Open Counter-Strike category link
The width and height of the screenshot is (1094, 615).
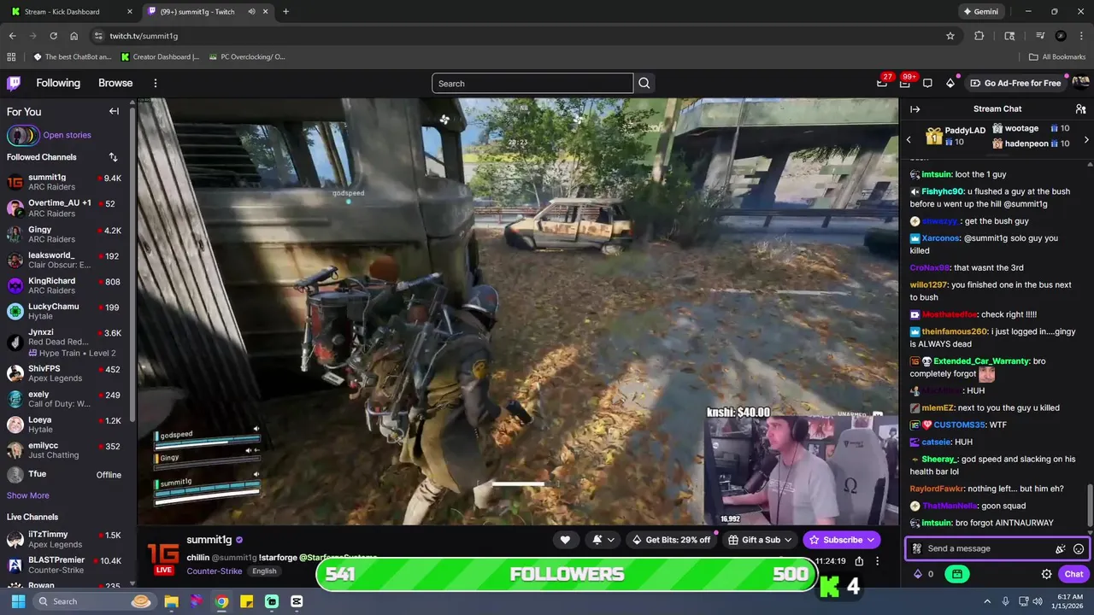pos(214,571)
